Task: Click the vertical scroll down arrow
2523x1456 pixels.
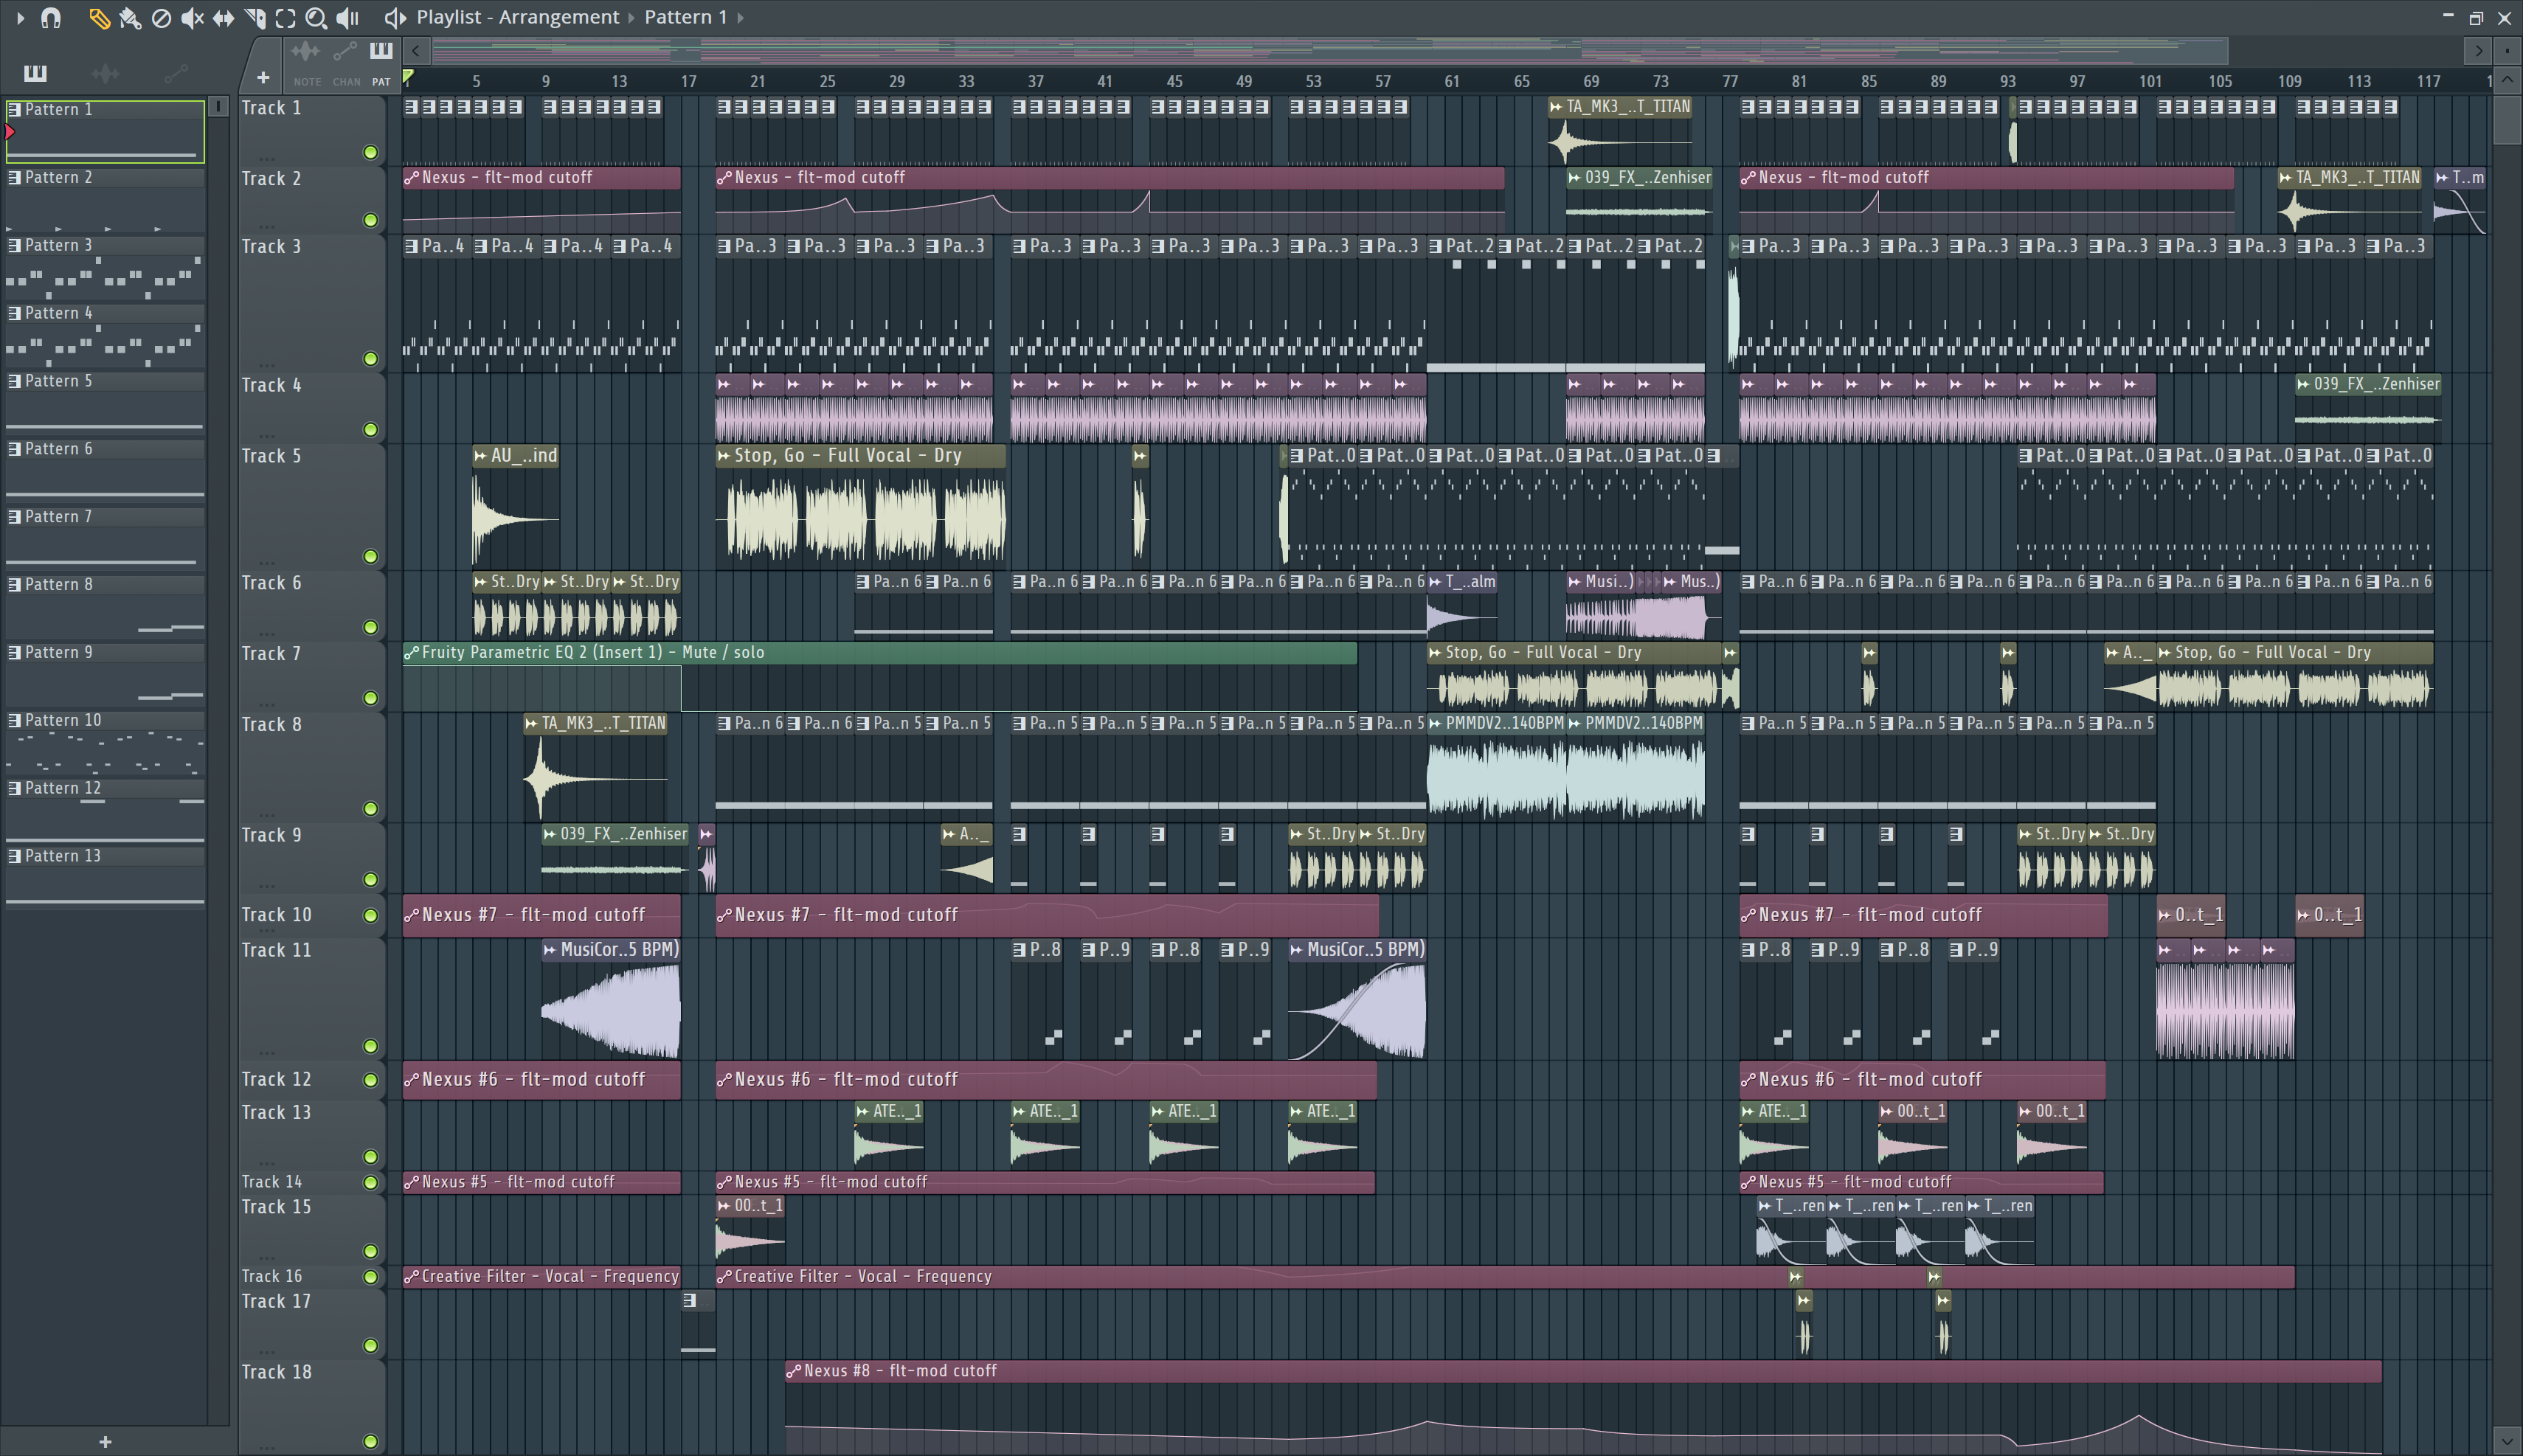Action: tap(2507, 1441)
